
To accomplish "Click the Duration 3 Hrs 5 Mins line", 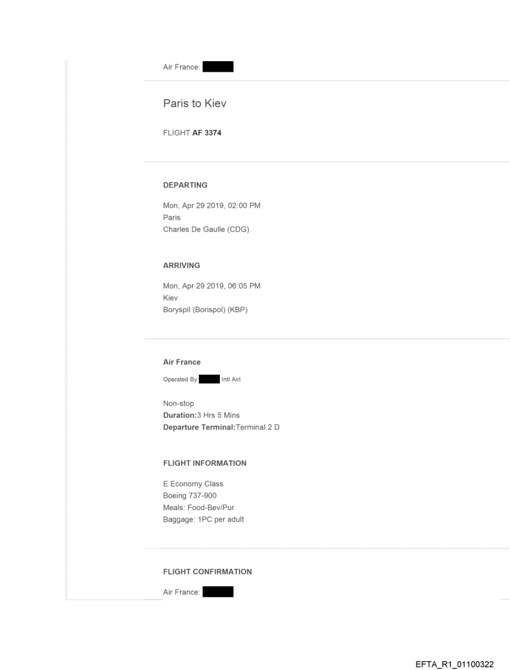I will pyautogui.click(x=201, y=415).
